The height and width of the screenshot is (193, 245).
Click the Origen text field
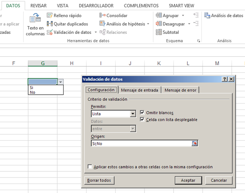click(141, 143)
